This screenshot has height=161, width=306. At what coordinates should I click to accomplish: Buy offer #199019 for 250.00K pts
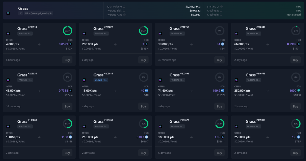[x=296, y=153]
